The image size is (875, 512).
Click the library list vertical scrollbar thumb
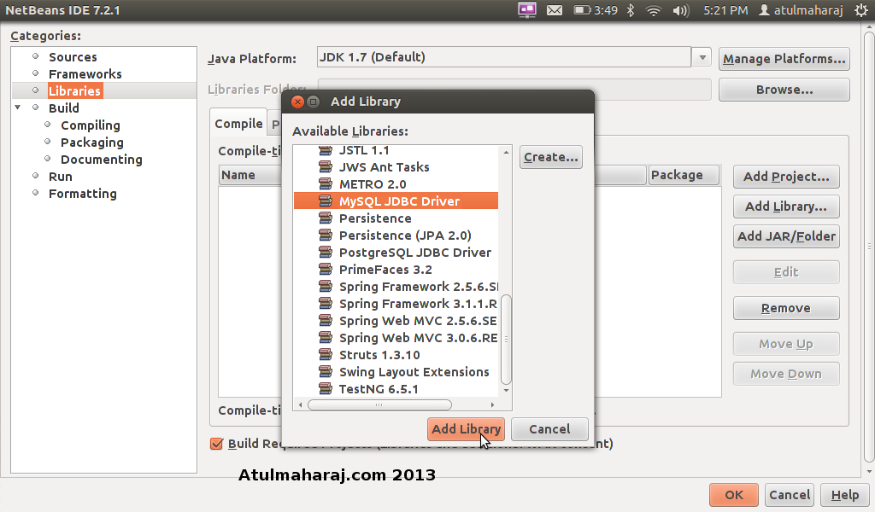click(x=506, y=340)
